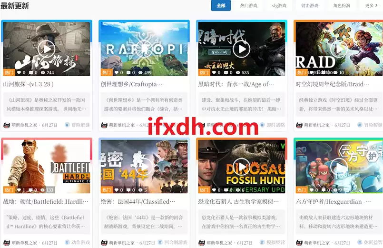Read the 建设、聚集和战斗 description excerpt
The width and height of the screenshot is (383, 248).
coord(241,104)
